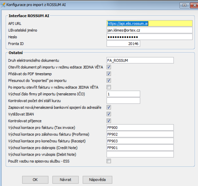
Task: Click the Návrat button
Action: click(x=66, y=180)
